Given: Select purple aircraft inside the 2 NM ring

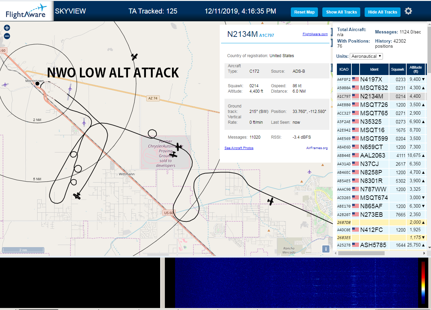Looking at the screenshot, I should tap(70, 89).
